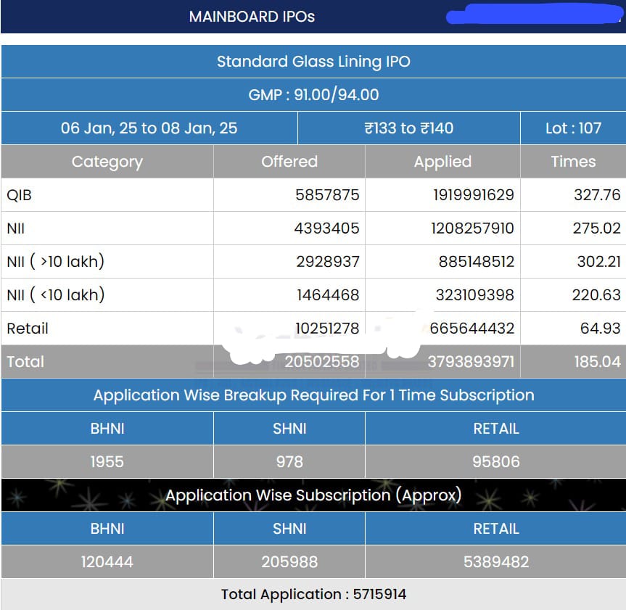Image resolution: width=626 pixels, height=610 pixels.
Task: Click the MAINBOARD IPOs header title
Action: point(252,17)
